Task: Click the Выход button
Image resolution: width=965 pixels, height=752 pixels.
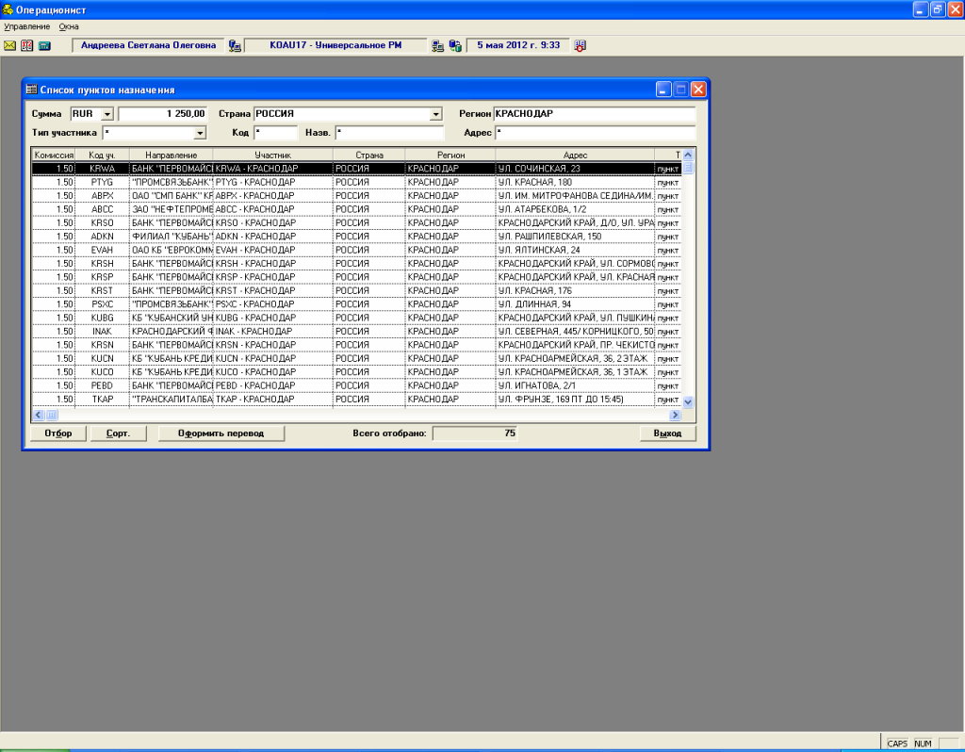Action: [667, 433]
